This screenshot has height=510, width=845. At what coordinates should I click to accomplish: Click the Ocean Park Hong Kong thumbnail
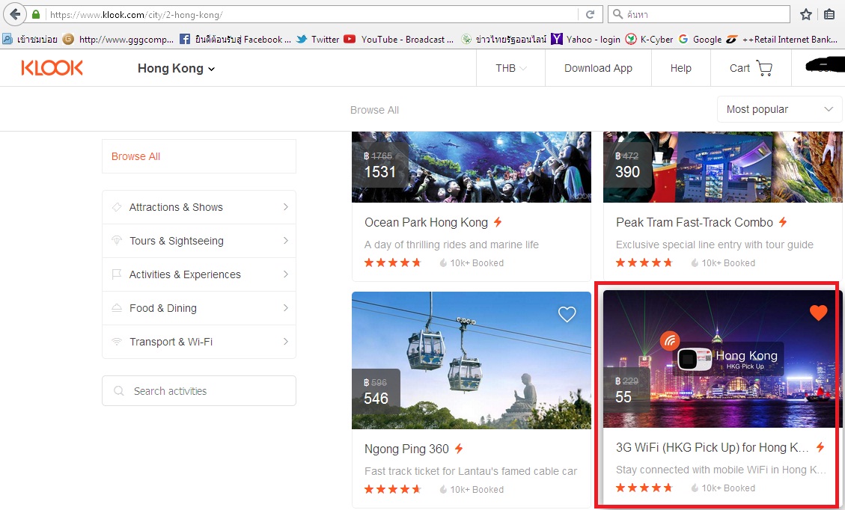click(471, 167)
